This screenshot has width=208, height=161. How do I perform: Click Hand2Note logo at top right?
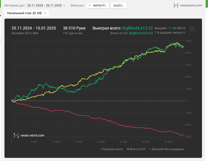pyautogui.click(x=188, y=5)
